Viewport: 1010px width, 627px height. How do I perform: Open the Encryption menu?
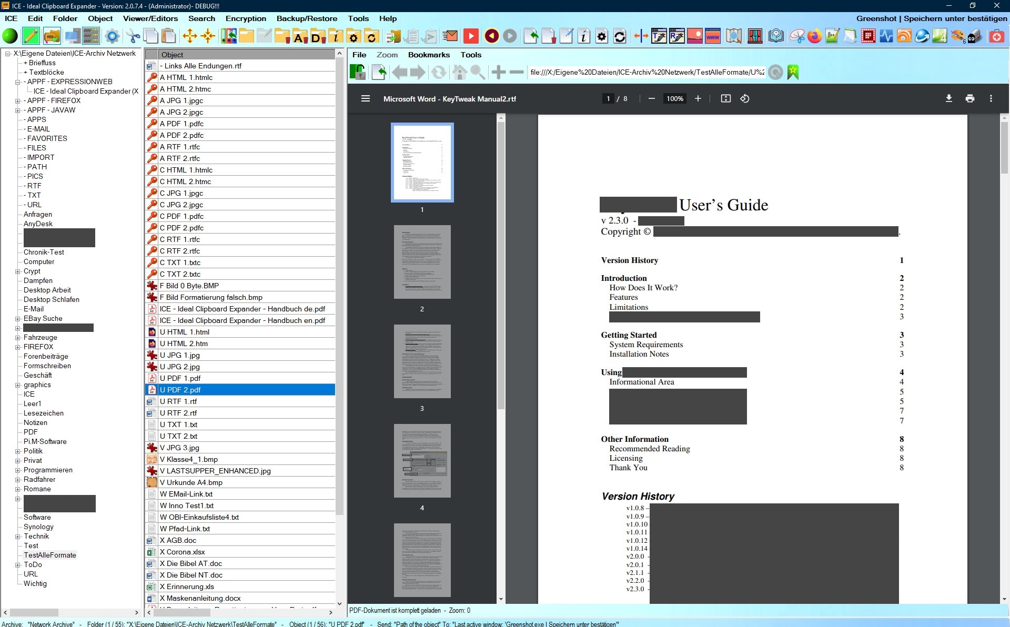[x=246, y=18]
